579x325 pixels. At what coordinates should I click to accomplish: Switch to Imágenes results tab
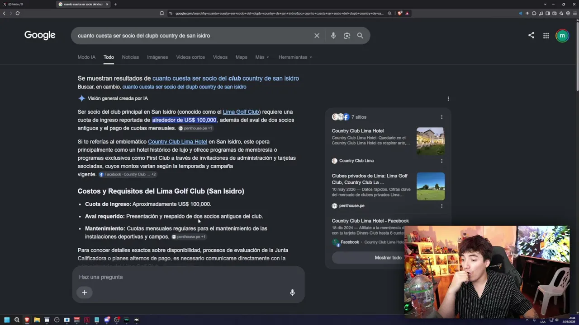click(157, 57)
